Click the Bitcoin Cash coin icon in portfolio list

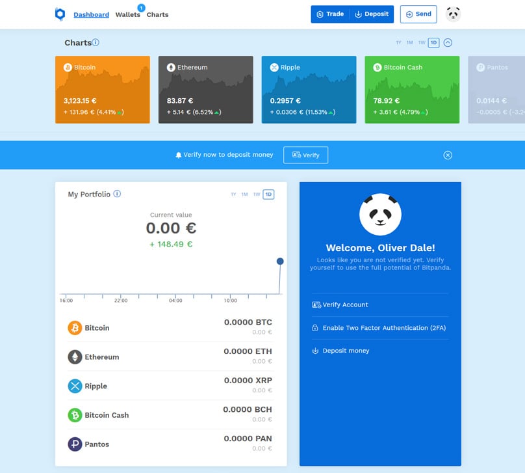(x=75, y=415)
